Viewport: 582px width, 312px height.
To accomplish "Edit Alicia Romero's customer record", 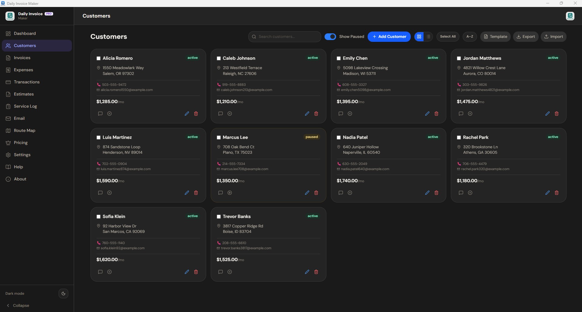I will click(x=187, y=114).
